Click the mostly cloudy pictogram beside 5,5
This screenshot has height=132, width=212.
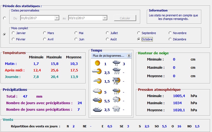pos(97,100)
